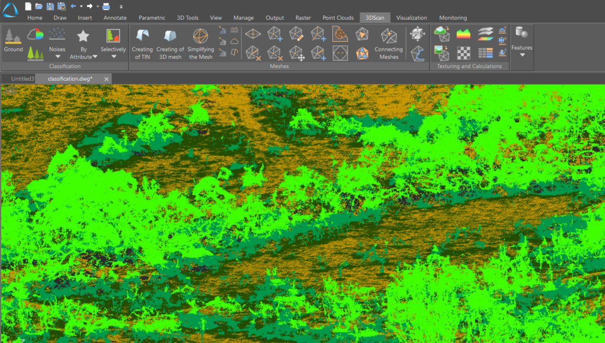
Task: Expand the Features panel dropdown
Action: (x=522, y=54)
